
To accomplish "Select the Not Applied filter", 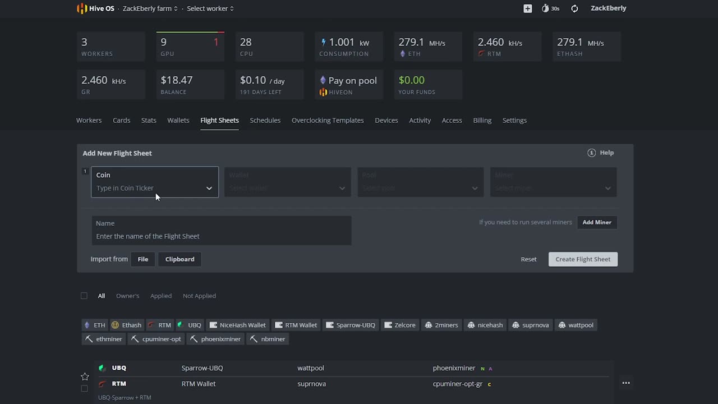I will pyautogui.click(x=199, y=296).
